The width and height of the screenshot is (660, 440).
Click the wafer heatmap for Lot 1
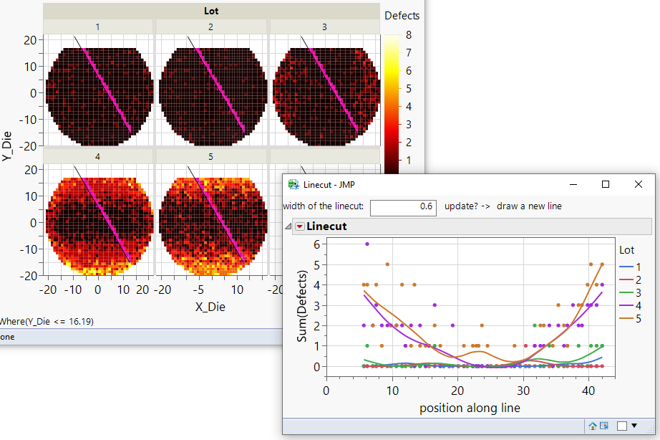99,97
